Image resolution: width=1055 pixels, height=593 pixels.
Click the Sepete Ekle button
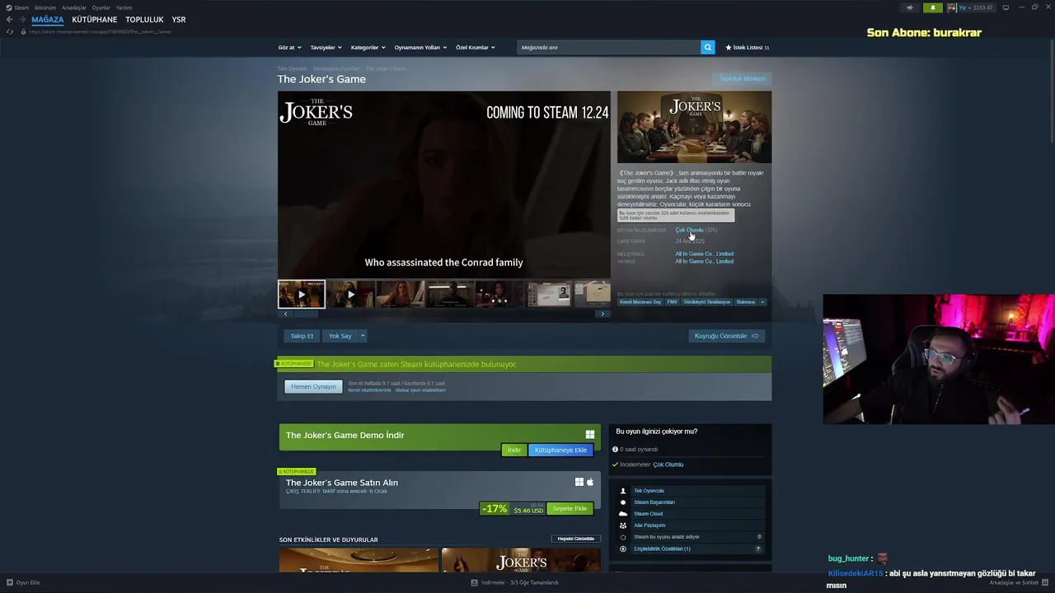[570, 508]
